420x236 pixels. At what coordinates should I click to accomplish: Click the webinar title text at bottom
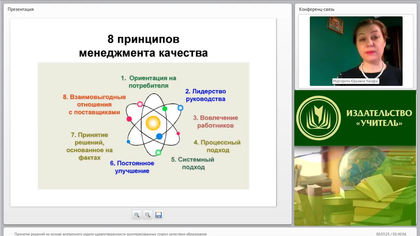click(x=111, y=234)
